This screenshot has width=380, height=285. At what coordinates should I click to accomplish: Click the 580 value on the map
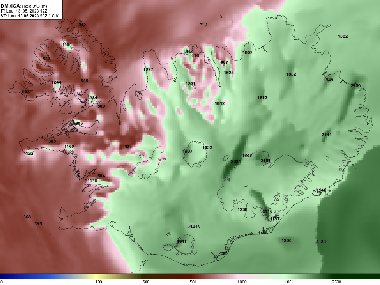click(x=101, y=106)
